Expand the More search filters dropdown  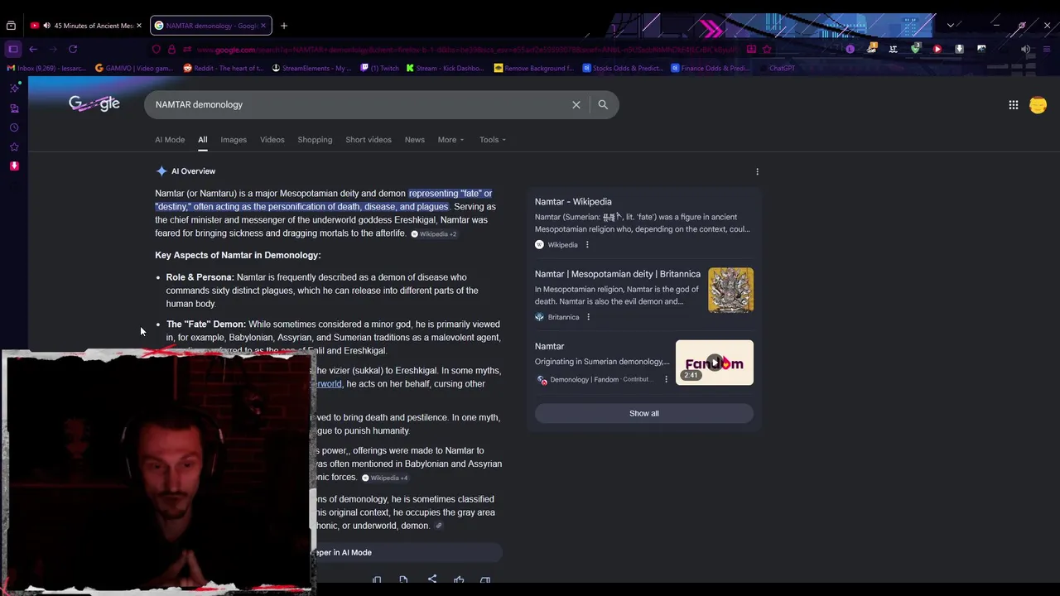click(x=450, y=140)
